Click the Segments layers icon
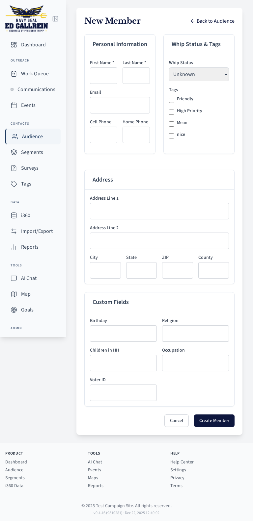The height and width of the screenshot is (521, 253). pyautogui.click(x=14, y=152)
